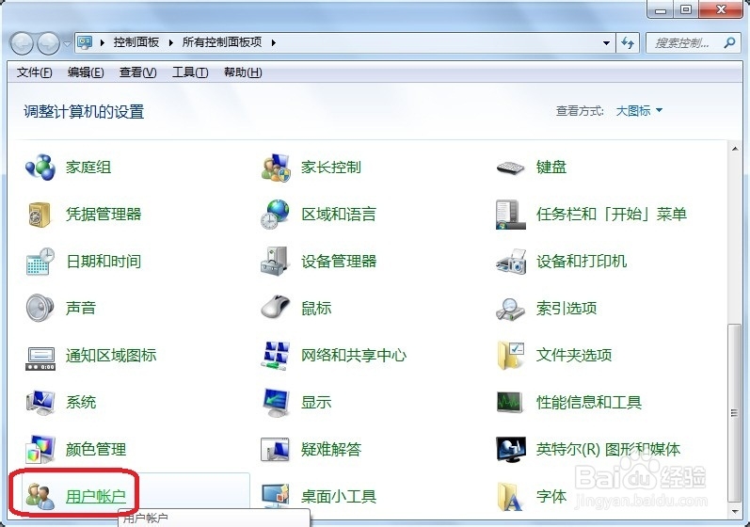Open the 通知区域图标 icon
This screenshot has height=527, width=750.
pos(40,359)
